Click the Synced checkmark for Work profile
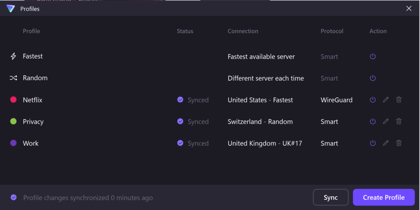Screen dimensions: 420x210 click(180, 143)
